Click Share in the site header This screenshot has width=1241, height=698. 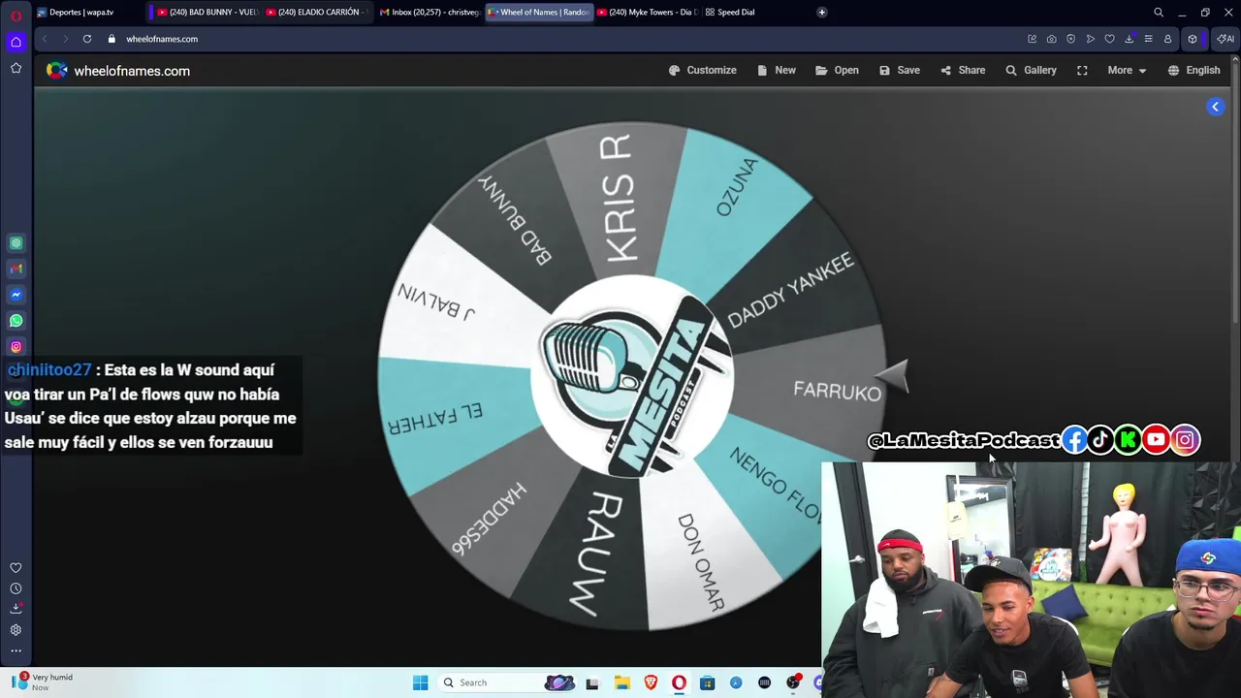962,71
